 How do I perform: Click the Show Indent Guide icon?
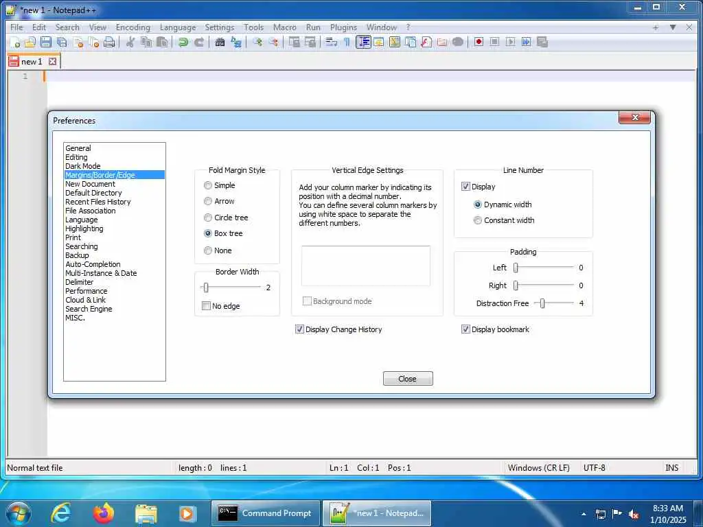(363, 42)
